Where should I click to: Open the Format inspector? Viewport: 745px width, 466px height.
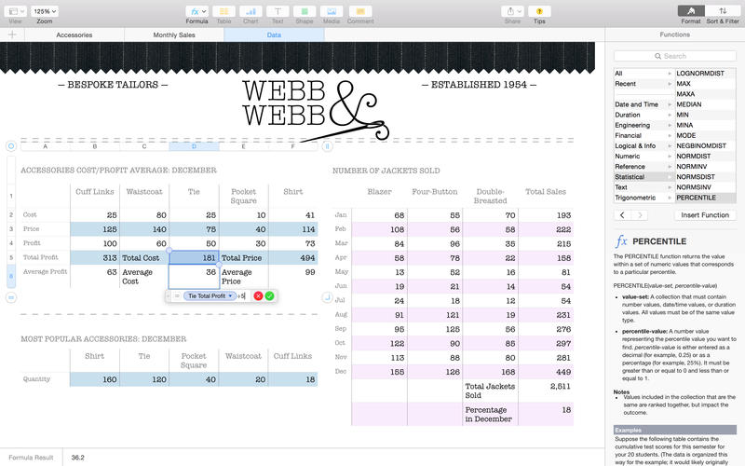click(x=690, y=11)
